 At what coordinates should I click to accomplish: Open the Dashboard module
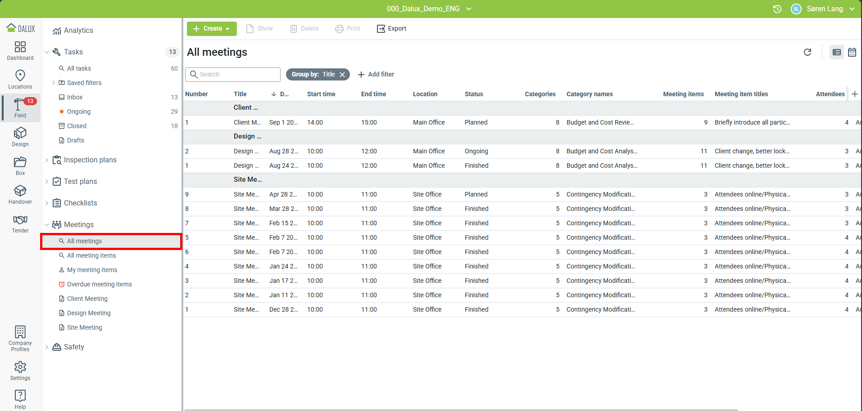pos(20,50)
